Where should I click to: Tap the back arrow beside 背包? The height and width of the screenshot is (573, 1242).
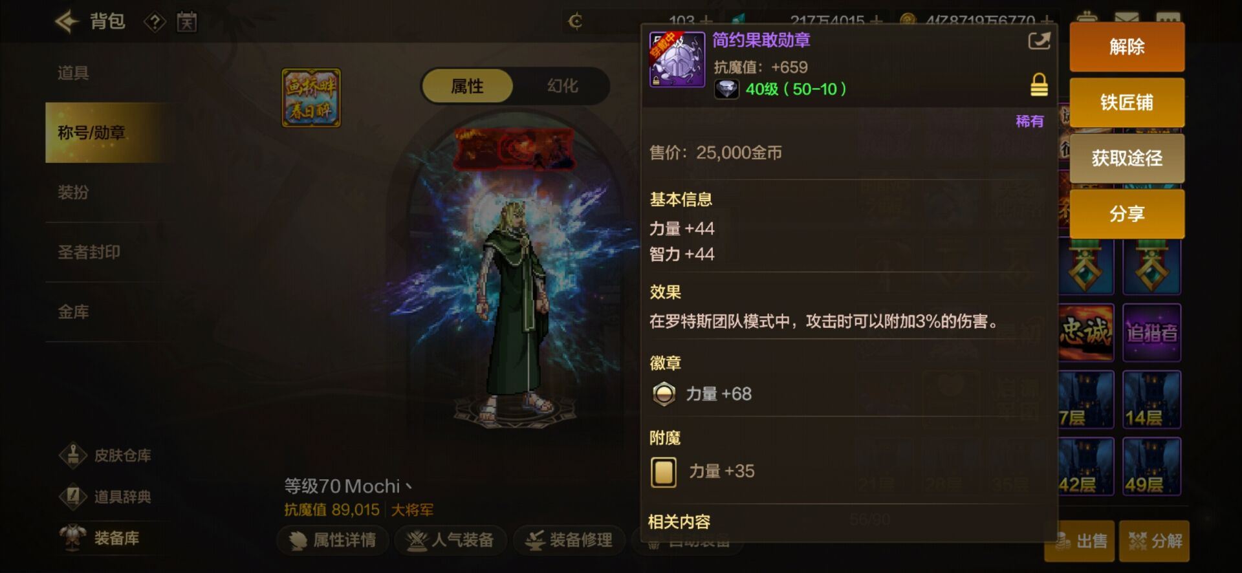[67, 21]
